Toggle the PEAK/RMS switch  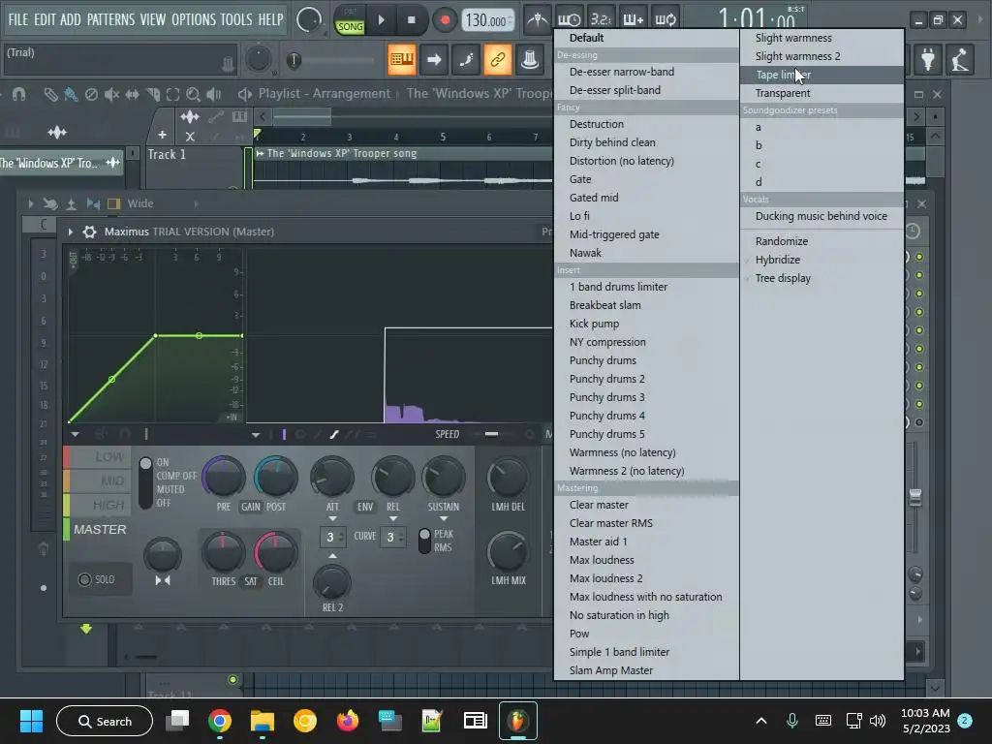point(424,541)
